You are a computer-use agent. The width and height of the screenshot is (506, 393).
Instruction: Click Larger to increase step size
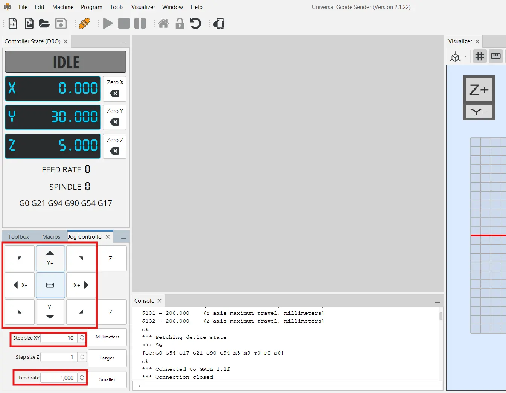coord(107,358)
